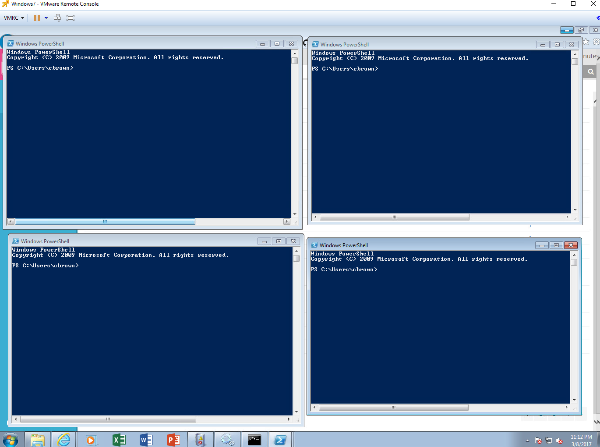Viewport: 600px width, 447px height.
Task: Open Windows Media Player from the taskbar
Action: click(x=91, y=440)
